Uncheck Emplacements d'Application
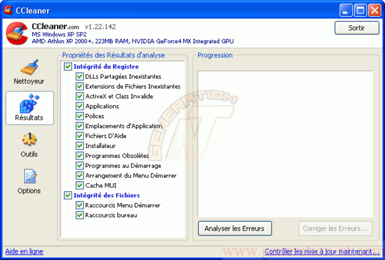The width and height of the screenshot is (385, 260). [79, 126]
